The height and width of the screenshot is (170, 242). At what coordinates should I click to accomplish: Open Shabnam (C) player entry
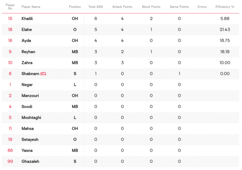pos(34,74)
